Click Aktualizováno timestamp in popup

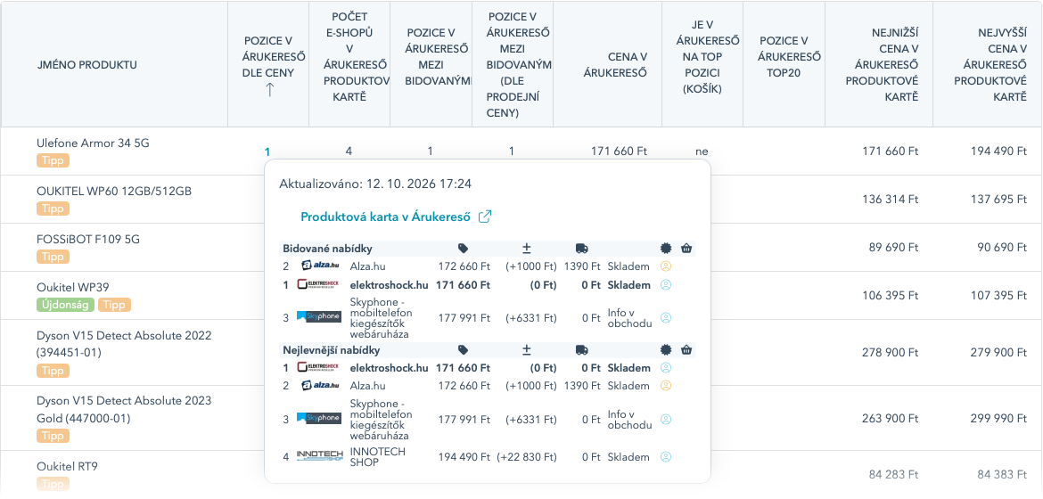click(x=376, y=184)
